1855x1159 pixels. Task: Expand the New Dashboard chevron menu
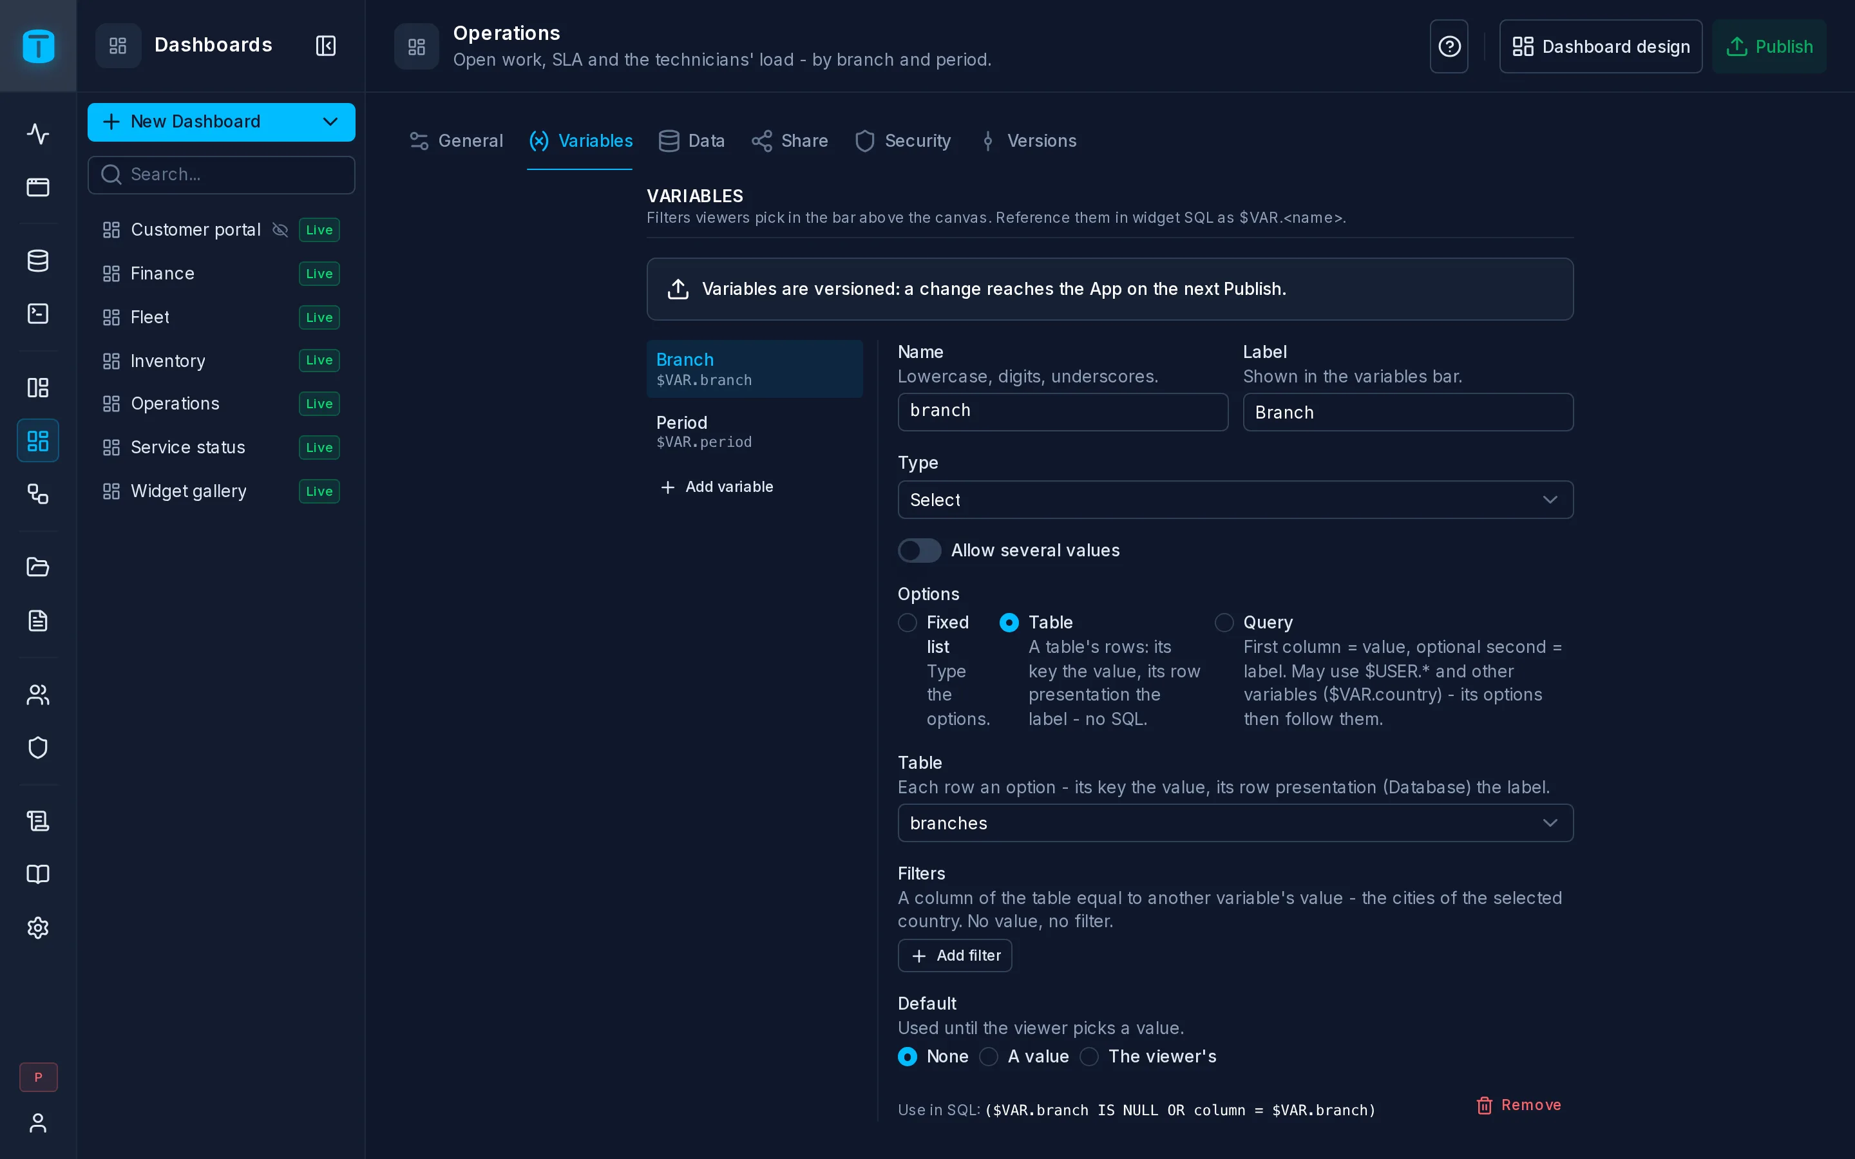click(x=330, y=122)
